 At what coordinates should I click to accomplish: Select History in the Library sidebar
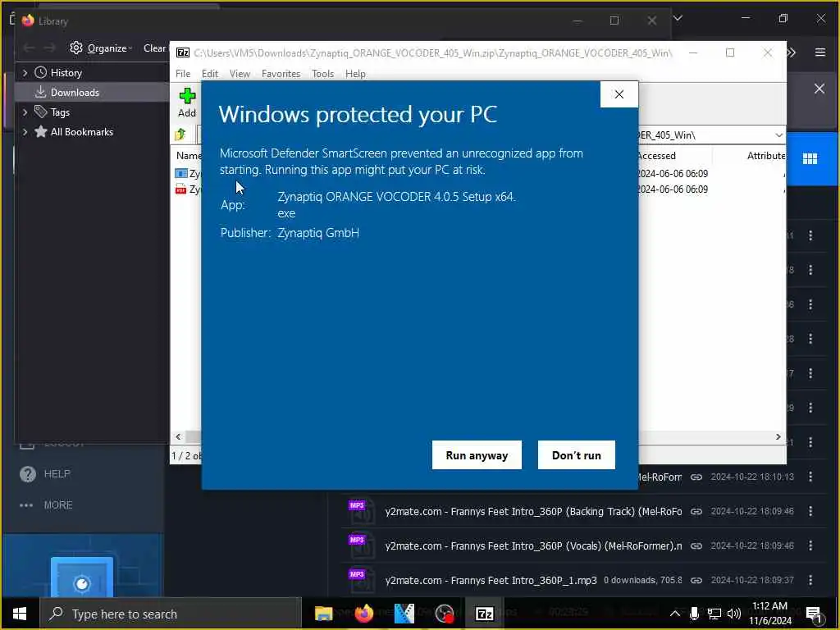[66, 72]
